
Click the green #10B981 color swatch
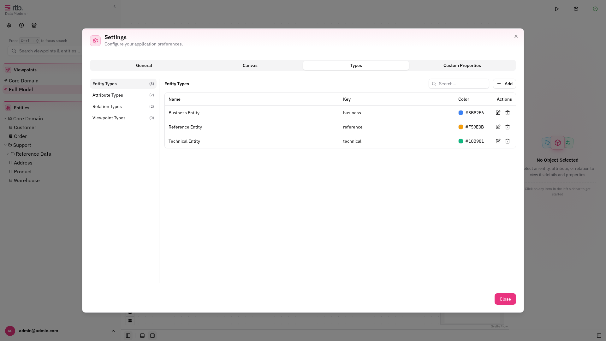pos(461,141)
